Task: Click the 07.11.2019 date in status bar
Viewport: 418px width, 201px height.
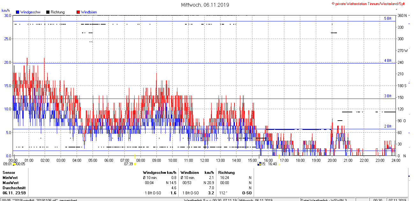Action: [x=397, y=200]
